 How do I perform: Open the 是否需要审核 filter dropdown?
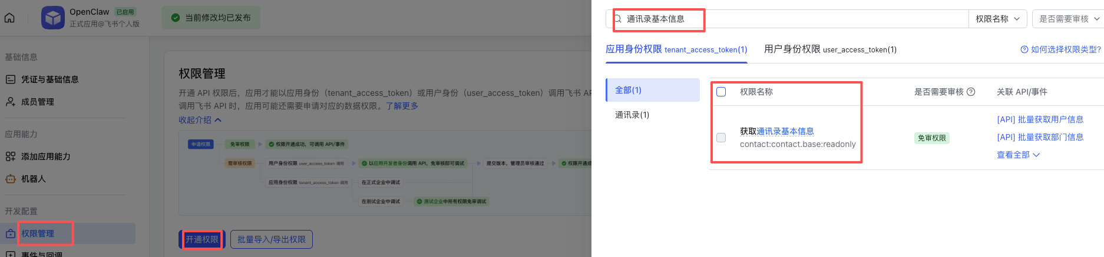coord(1069,19)
